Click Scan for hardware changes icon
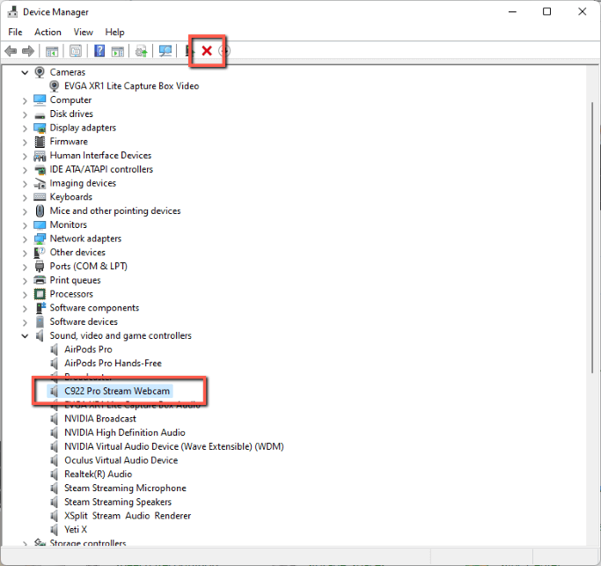The width and height of the screenshot is (601, 566). (165, 51)
